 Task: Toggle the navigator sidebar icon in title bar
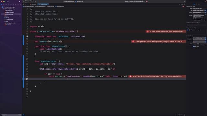coord(8,1)
